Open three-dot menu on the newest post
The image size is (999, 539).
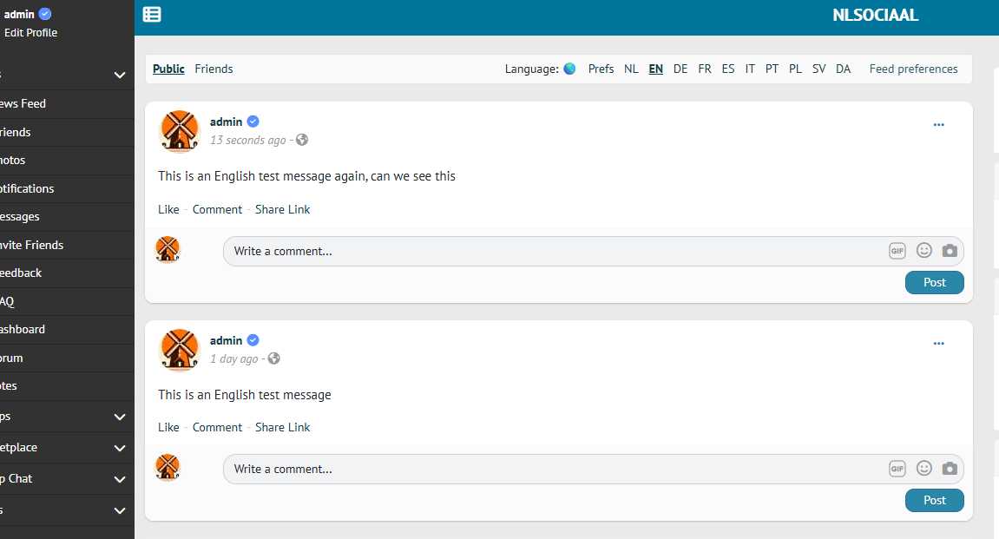pyautogui.click(x=938, y=125)
